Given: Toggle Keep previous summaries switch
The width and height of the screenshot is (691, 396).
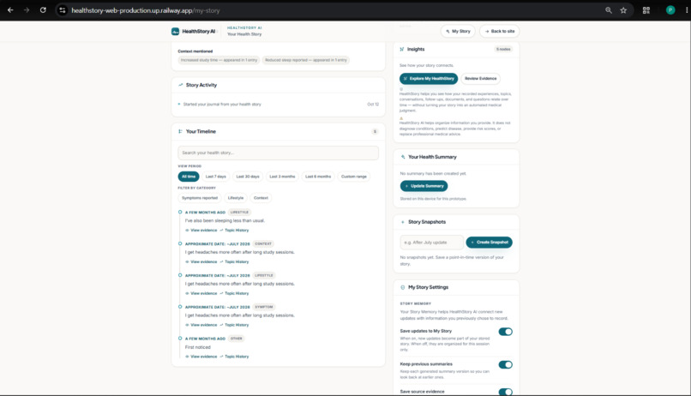Looking at the screenshot, I should pyautogui.click(x=506, y=365).
